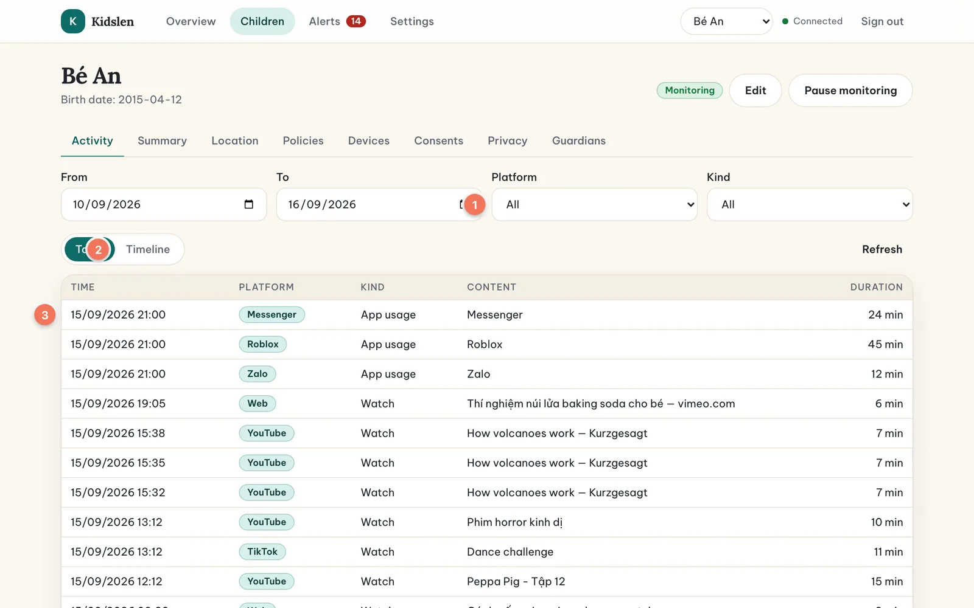This screenshot has height=608, width=974.
Task: Go to the Children nav item
Action: pos(262,21)
